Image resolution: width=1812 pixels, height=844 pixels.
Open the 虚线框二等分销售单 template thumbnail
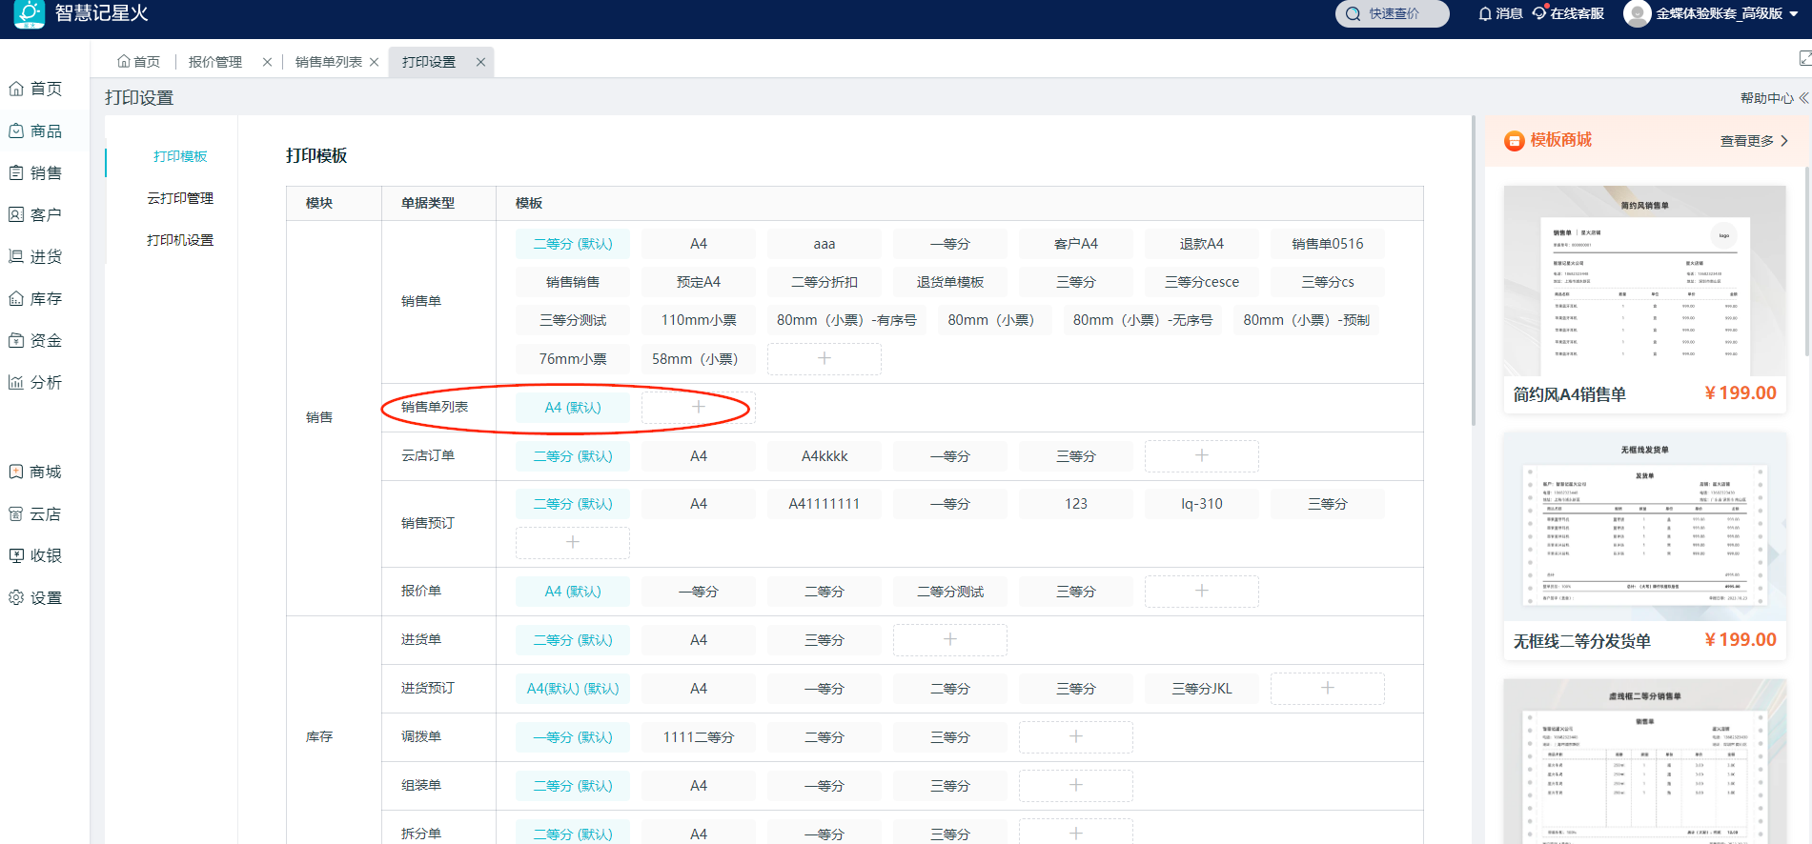[1644, 761]
